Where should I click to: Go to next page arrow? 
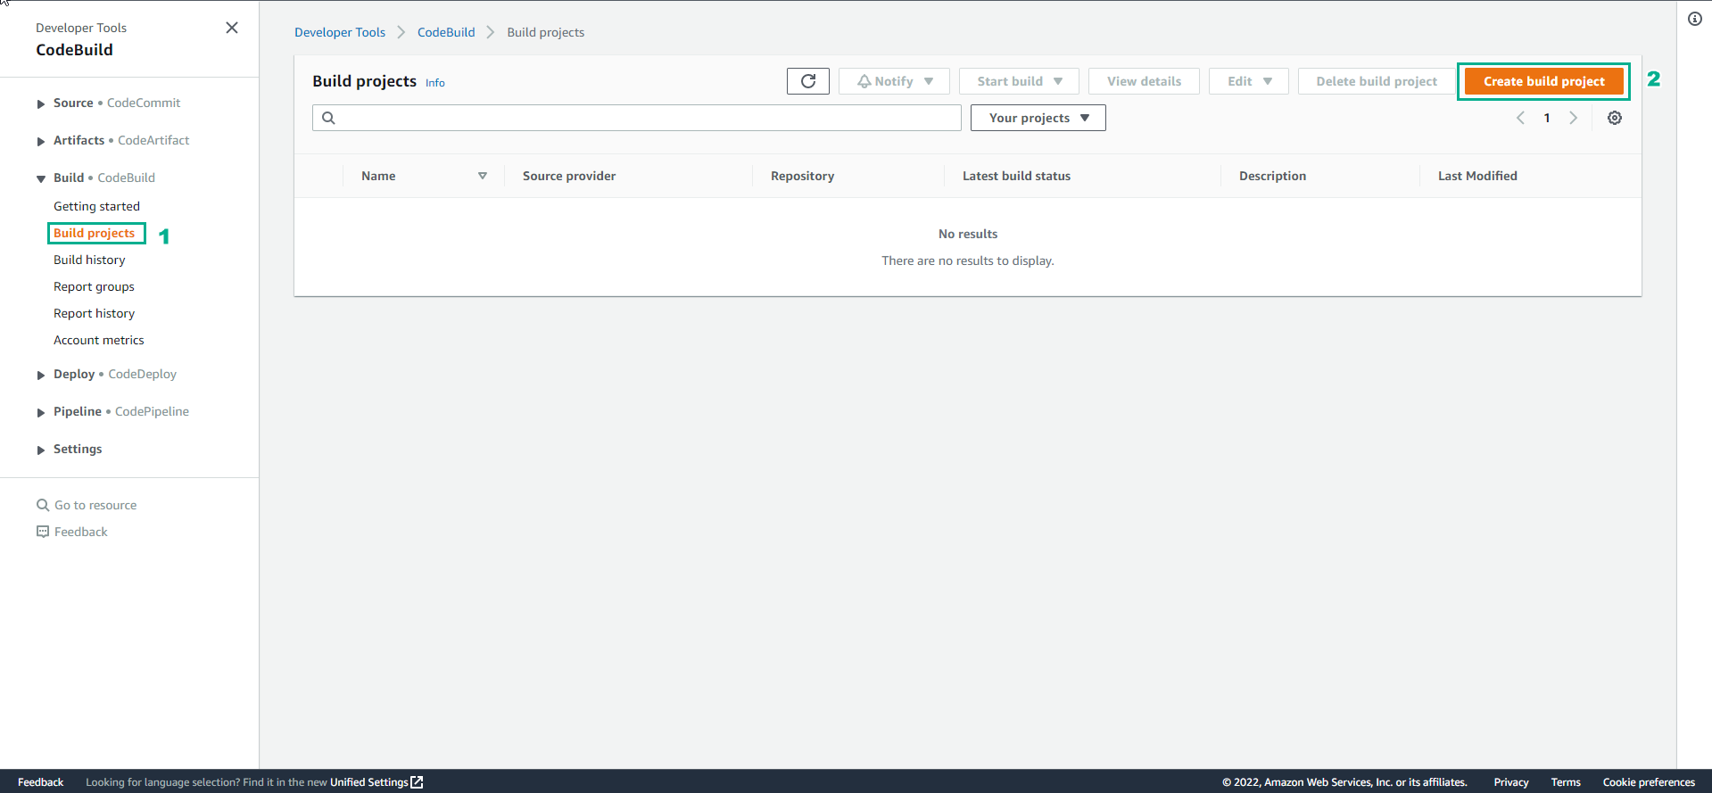coord(1573,118)
